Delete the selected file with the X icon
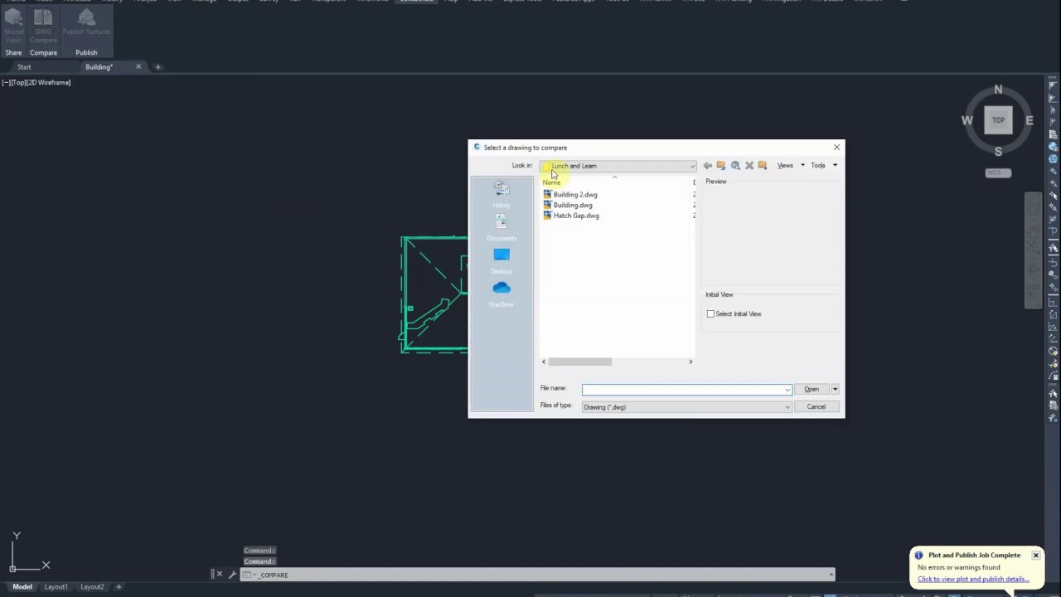The image size is (1061, 597). [749, 166]
